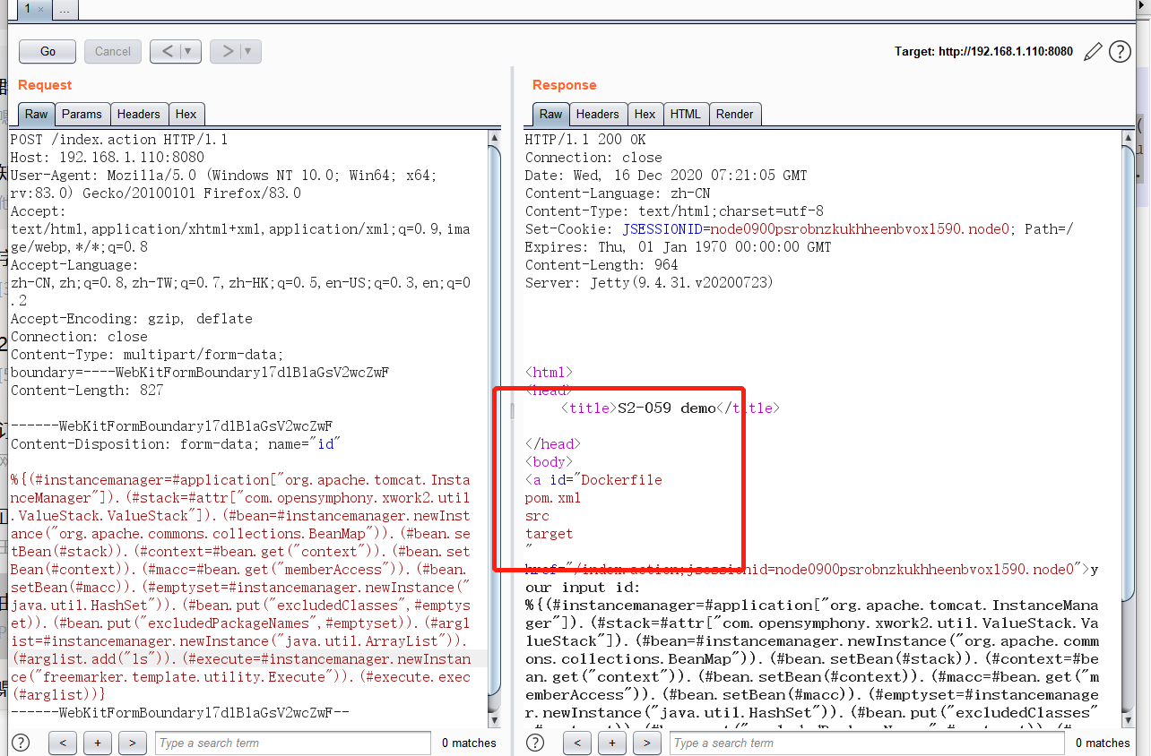Screen dimensions: 1151x756
Task: Click the 'Content-Length: 964' response header
Action: (601, 265)
